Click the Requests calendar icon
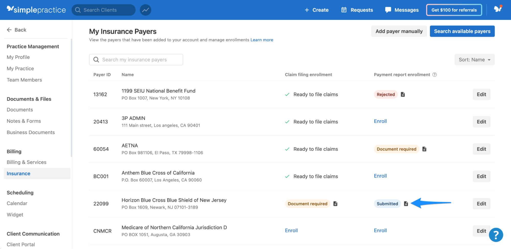511x249 pixels. tap(344, 10)
